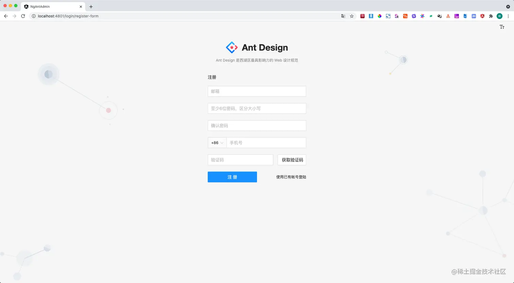Viewport: 514px width, 283px height.
Task: Open the Tt font size switcher
Action: click(502, 27)
